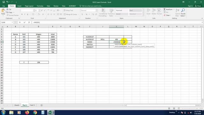Click the Windows Start button
The height and width of the screenshot is (115, 204).
click(3, 112)
